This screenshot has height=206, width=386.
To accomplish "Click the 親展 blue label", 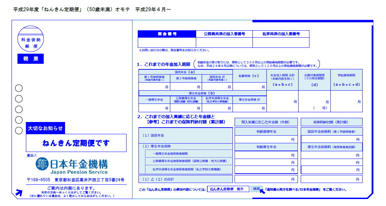I will [x=30, y=59].
